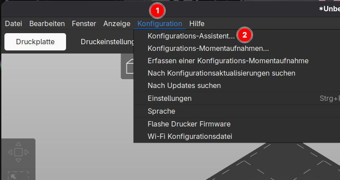Click Nach Updates suchen
This screenshot has height=180, width=340.
[x=184, y=85]
